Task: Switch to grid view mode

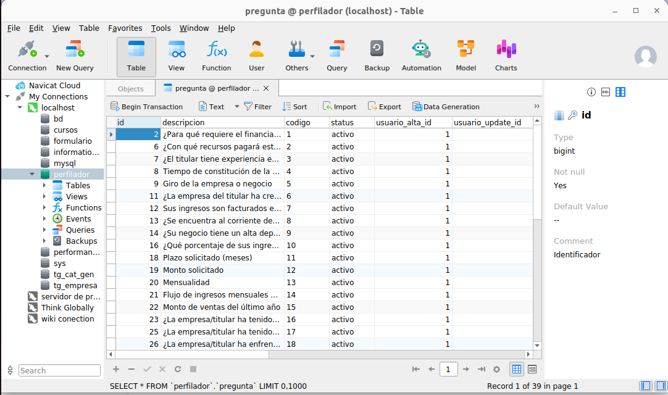Action: 517,369
